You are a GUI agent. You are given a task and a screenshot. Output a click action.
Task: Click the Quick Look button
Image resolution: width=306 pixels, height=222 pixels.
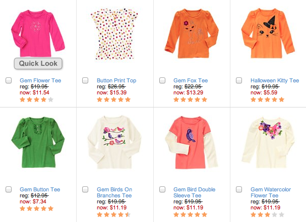pos(38,63)
